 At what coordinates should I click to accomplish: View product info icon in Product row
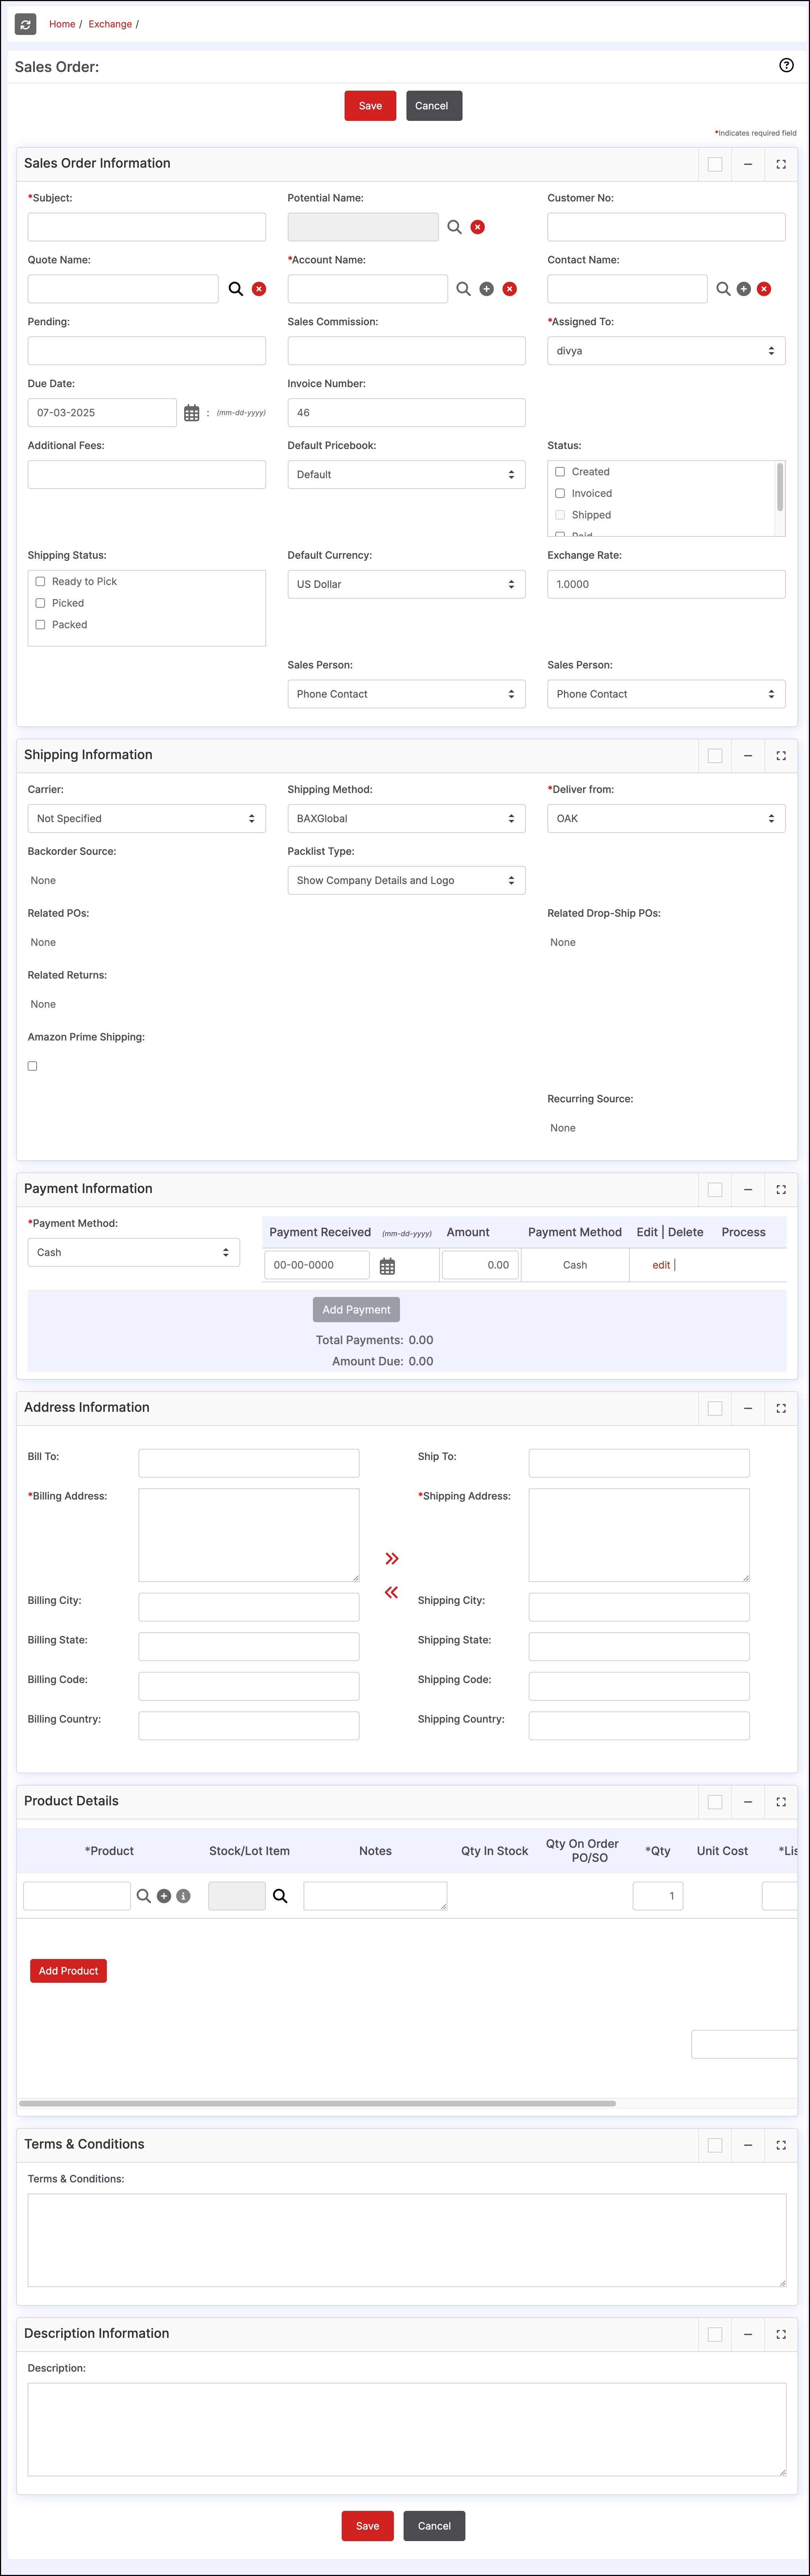coord(183,1896)
